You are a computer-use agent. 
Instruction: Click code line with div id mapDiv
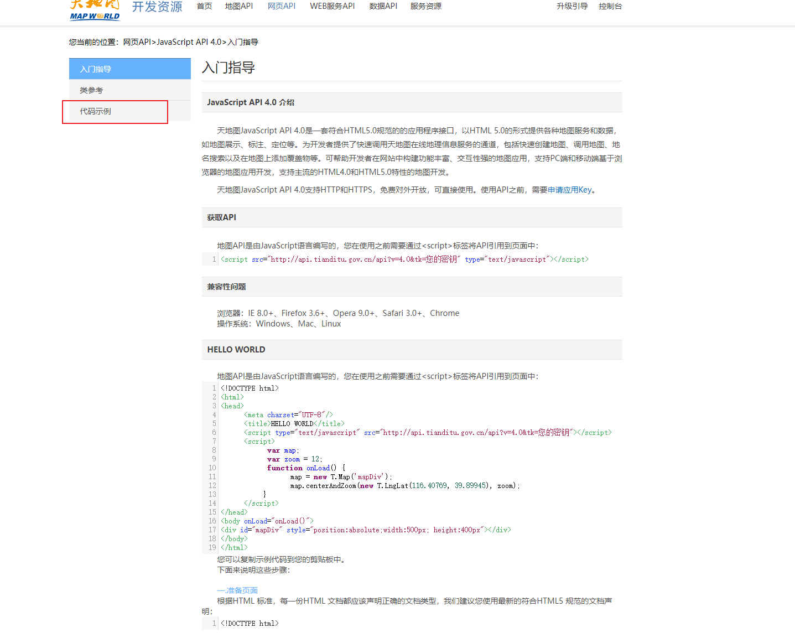pyautogui.click(x=366, y=530)
